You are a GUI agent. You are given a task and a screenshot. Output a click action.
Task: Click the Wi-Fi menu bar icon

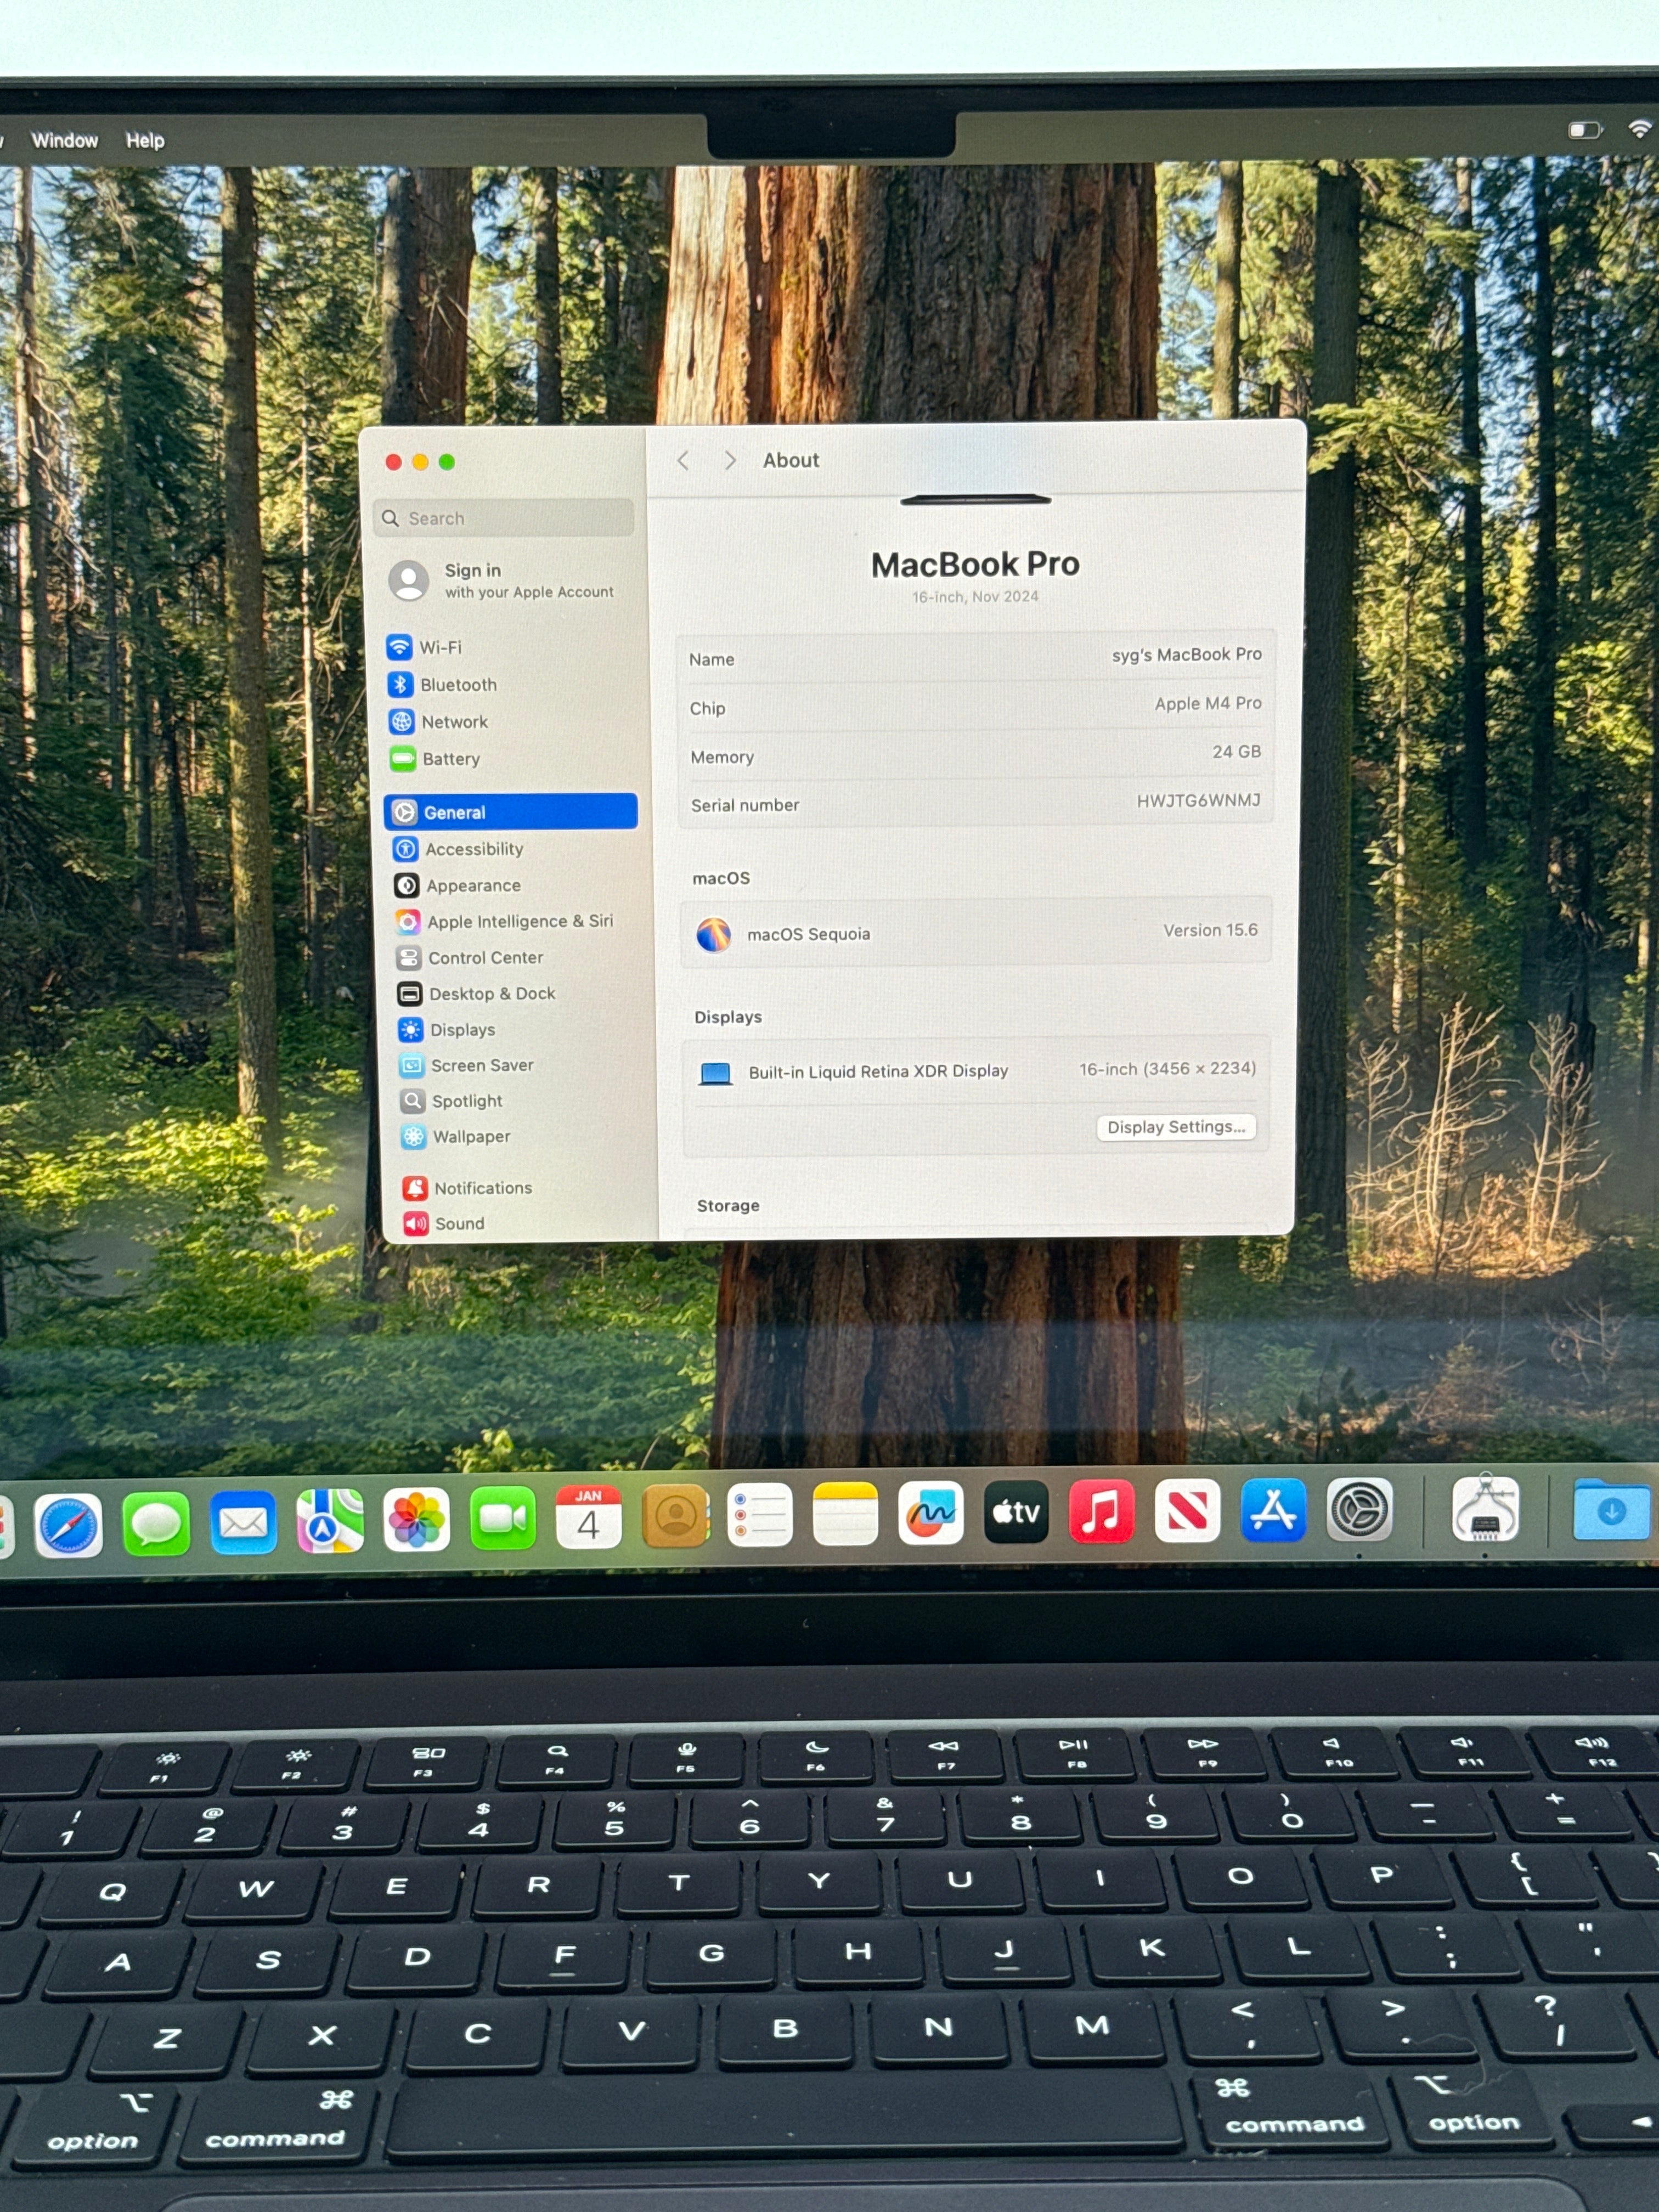coord(1641,129)
